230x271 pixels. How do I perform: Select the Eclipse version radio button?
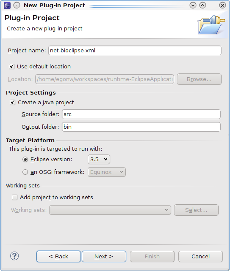pyautogui.click(x=25, y=160)
